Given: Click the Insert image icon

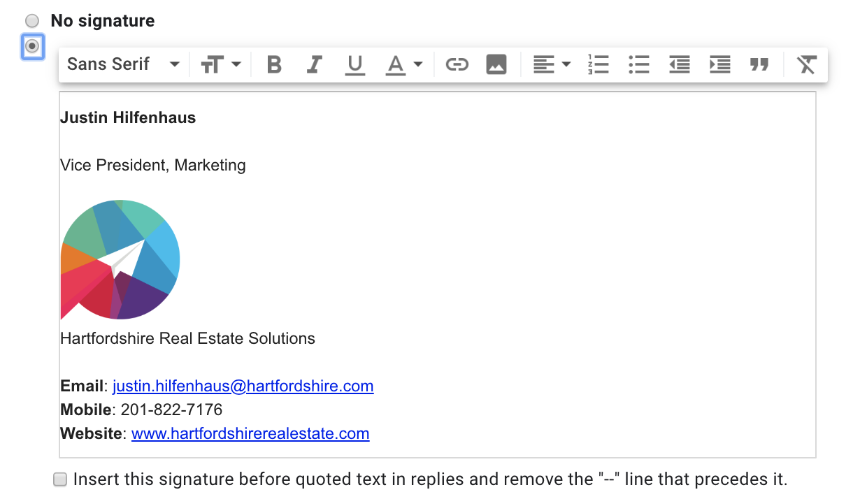Looking at the screenshot, I should (496, 64).
